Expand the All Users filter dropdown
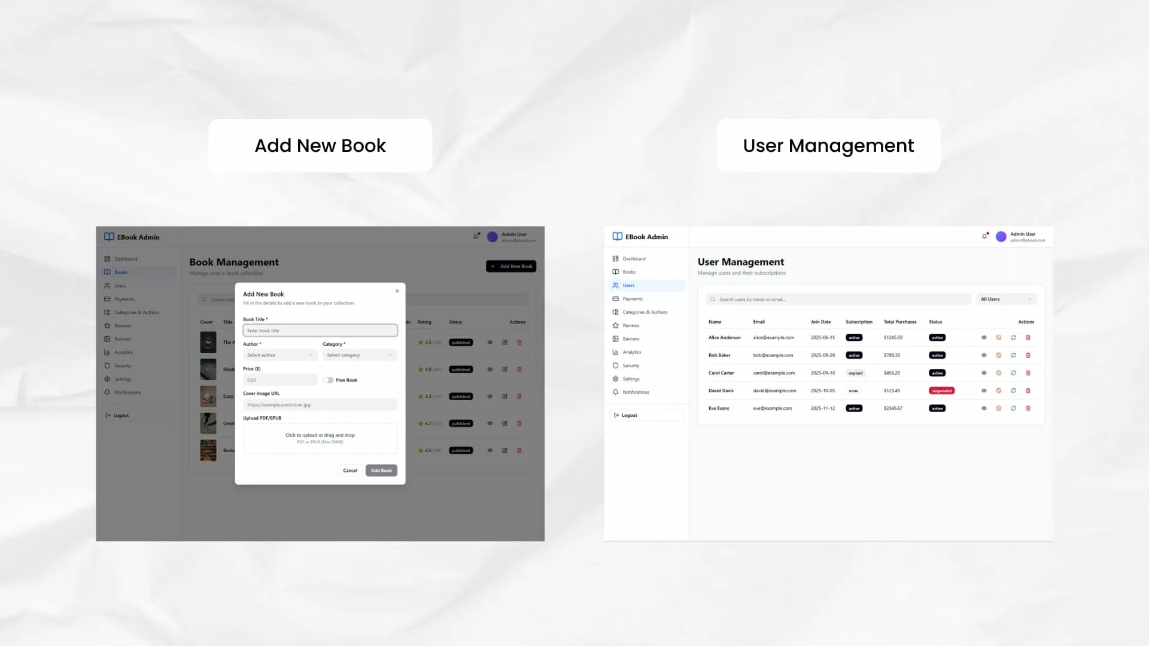 (1006, 299)
